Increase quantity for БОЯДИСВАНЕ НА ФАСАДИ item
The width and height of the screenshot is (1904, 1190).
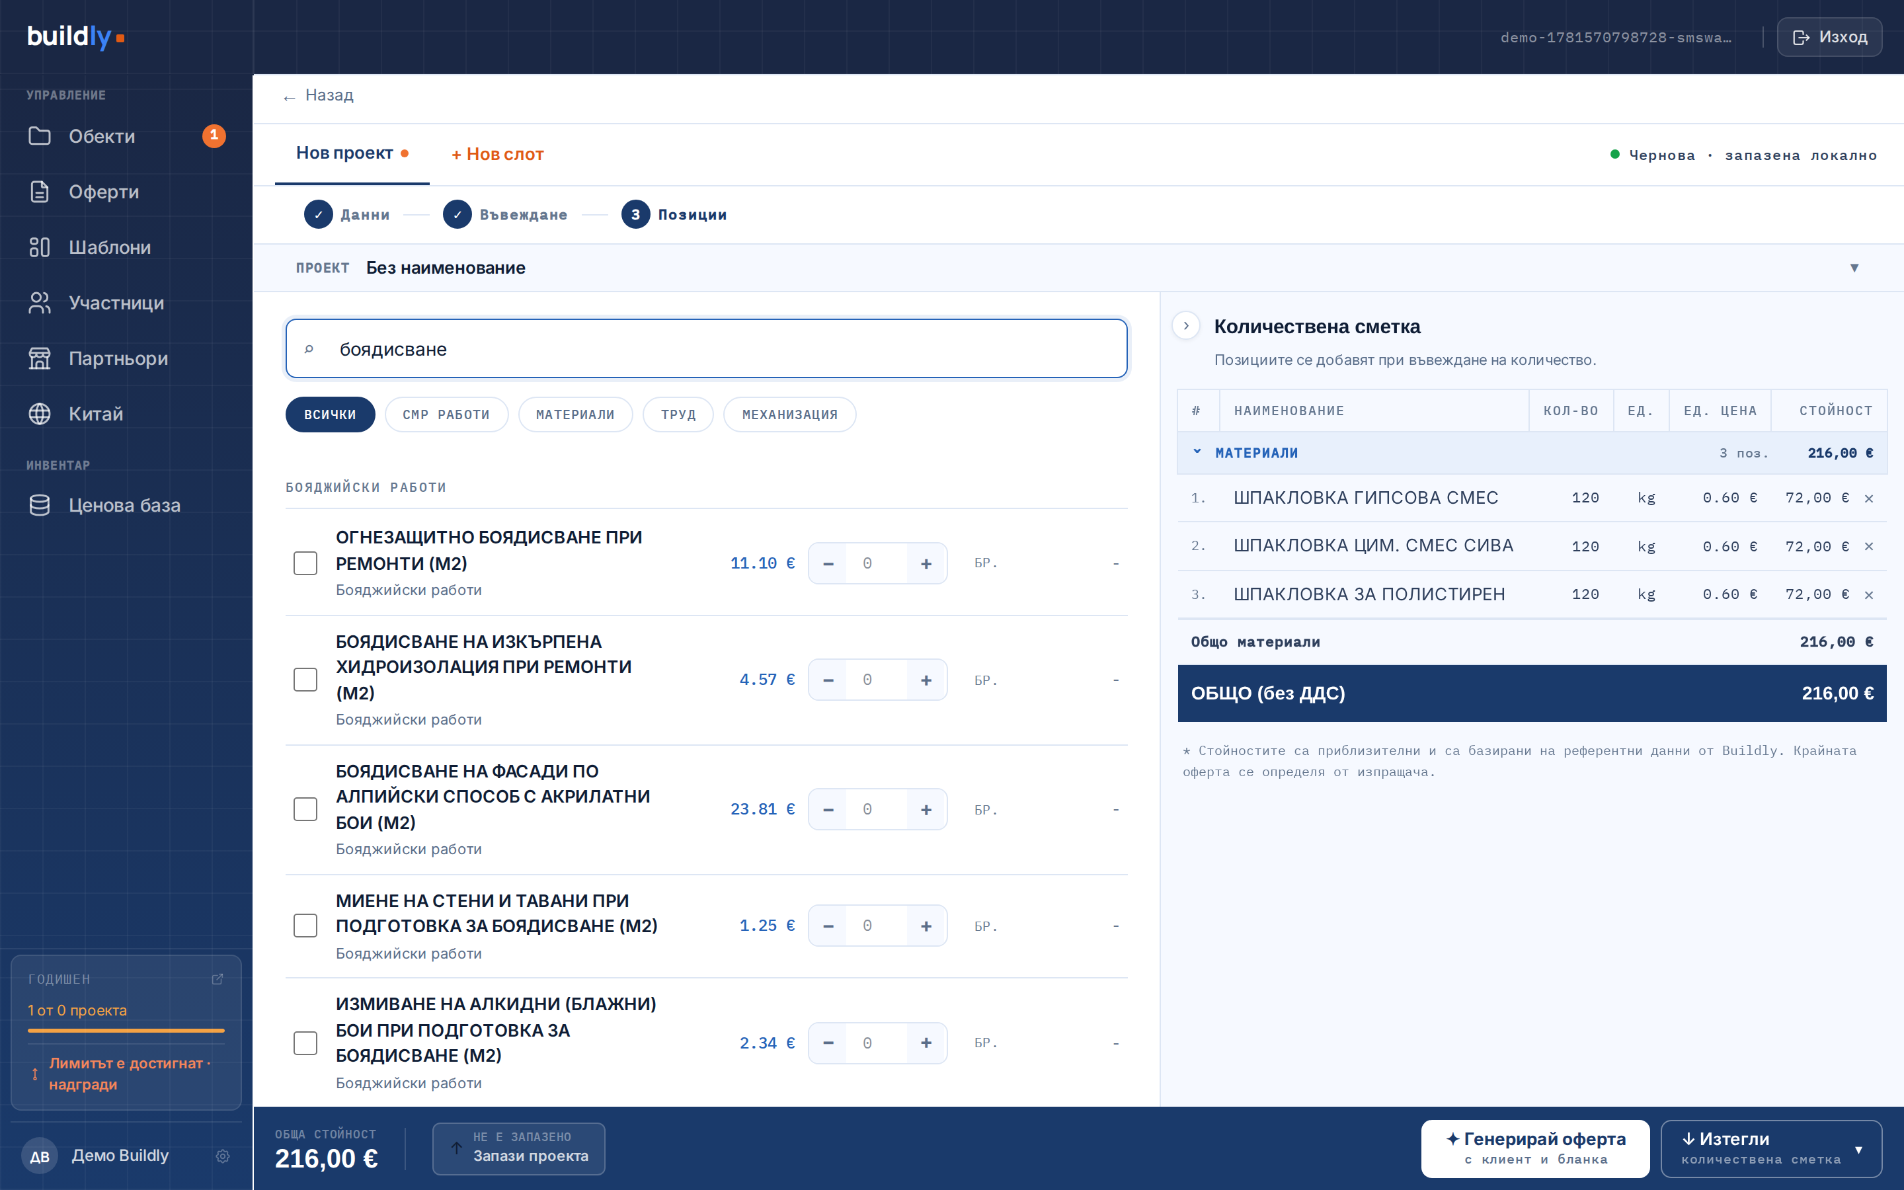tap(926, 809)
